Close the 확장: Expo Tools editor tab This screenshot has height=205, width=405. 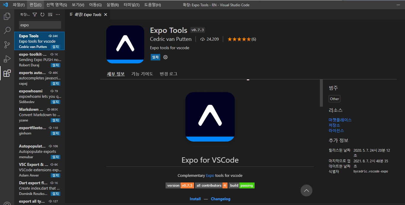(x=105, y=15)
